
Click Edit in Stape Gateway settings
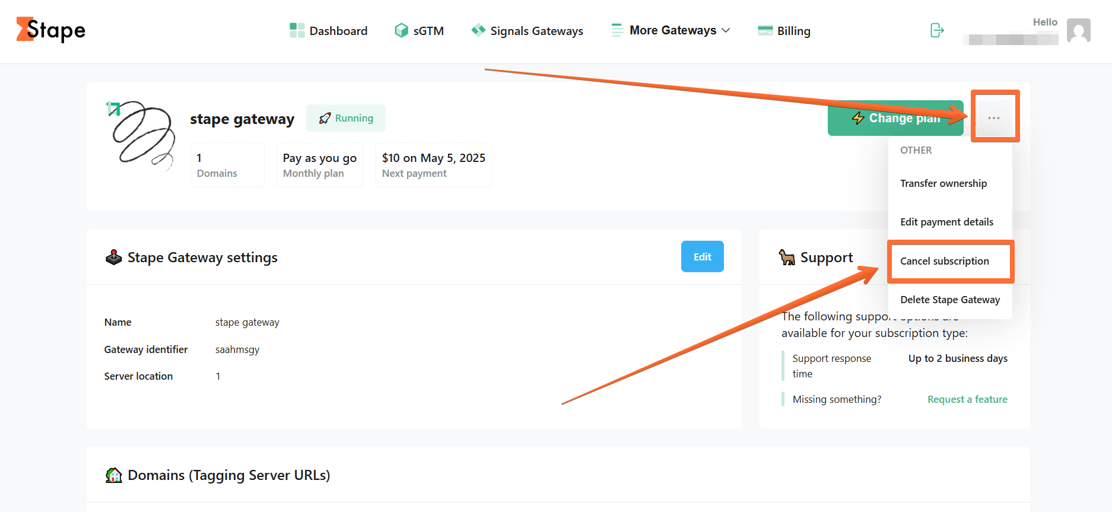coord(703,256)
